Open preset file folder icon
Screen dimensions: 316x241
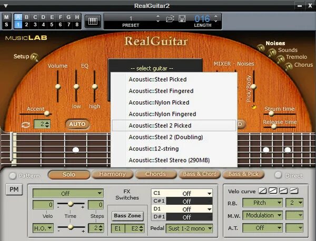click(x=170, y=19)
